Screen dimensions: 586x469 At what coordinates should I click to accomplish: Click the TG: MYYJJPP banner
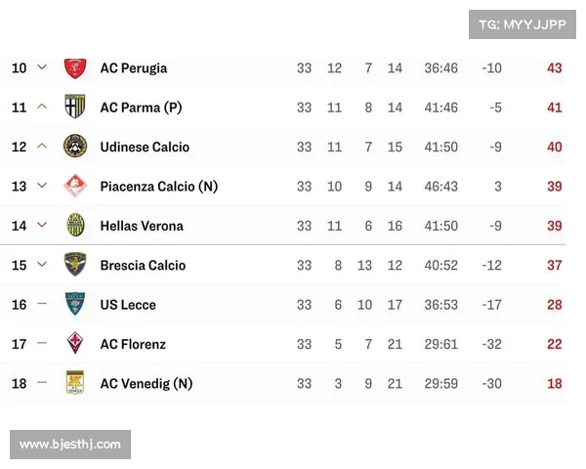tap(523, 24)
